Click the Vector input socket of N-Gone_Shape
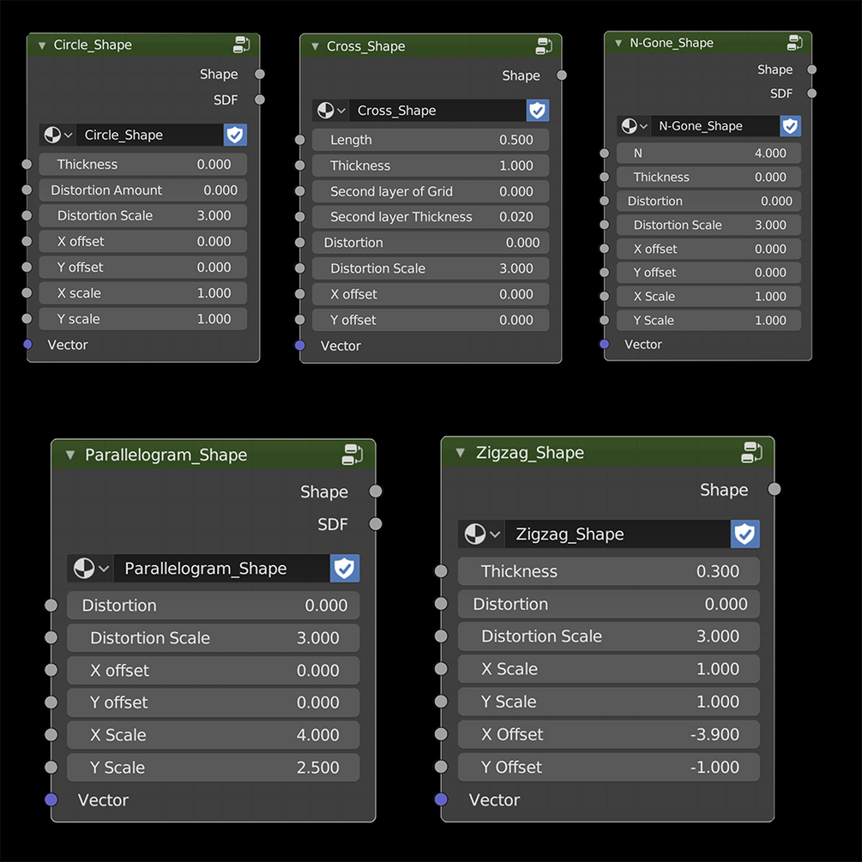The image size is (862, 862). (604, 344)
